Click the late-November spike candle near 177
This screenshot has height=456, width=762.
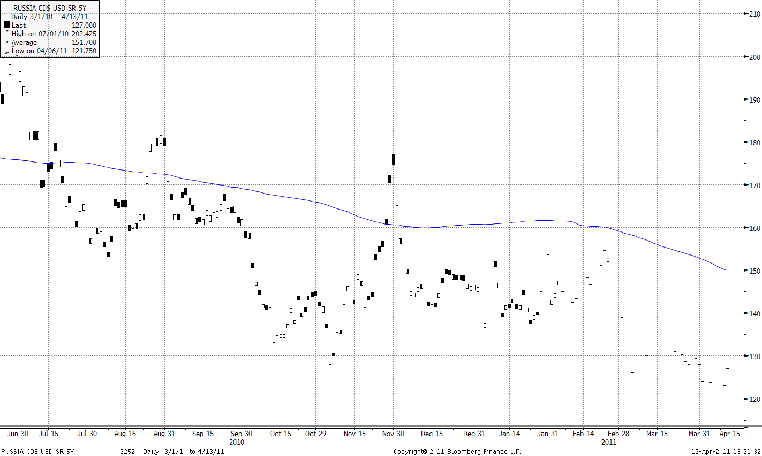click(x=393, y=159)
